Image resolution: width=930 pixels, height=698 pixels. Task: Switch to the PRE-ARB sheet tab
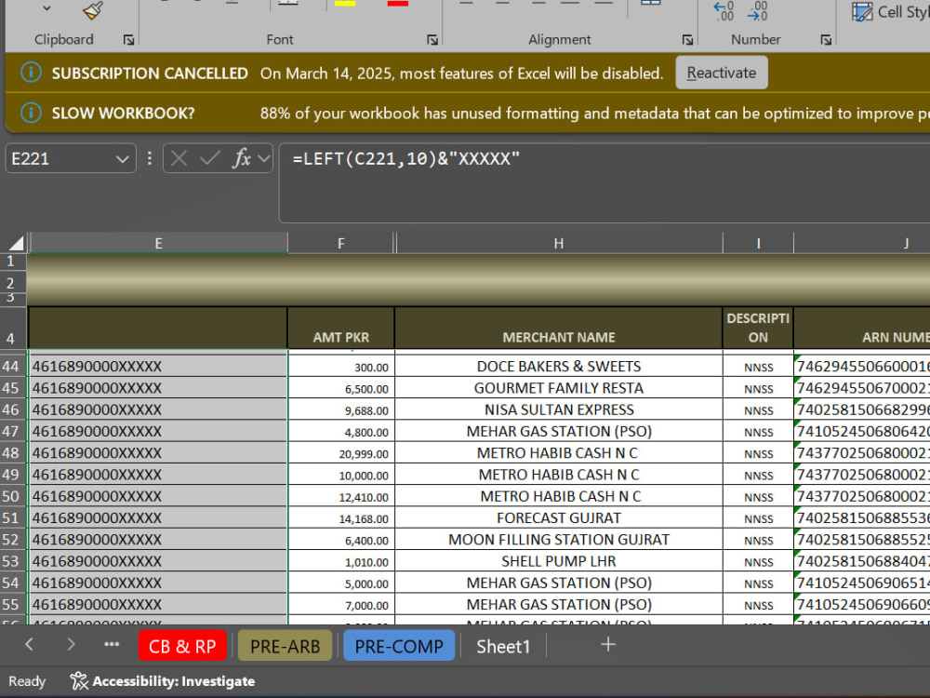285,646
